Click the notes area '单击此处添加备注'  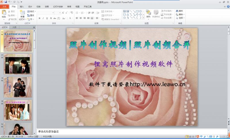point(48,132)
